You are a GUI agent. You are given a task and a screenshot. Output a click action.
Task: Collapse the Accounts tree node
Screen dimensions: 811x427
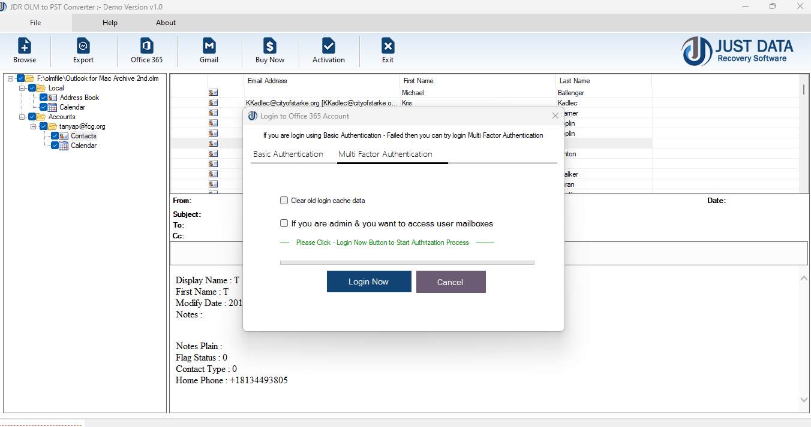22,117
